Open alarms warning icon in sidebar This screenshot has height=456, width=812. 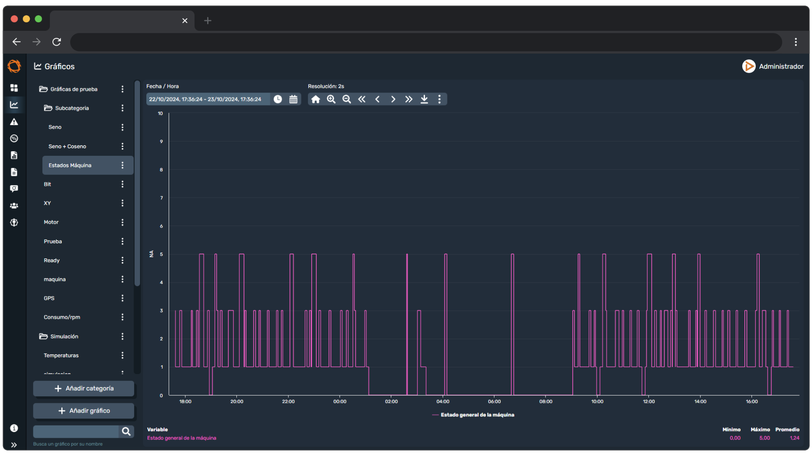pos(14,122)
